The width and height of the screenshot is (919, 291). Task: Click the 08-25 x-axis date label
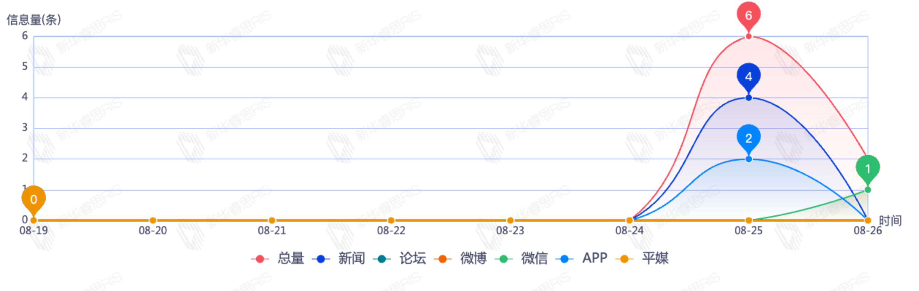[748, 231]
